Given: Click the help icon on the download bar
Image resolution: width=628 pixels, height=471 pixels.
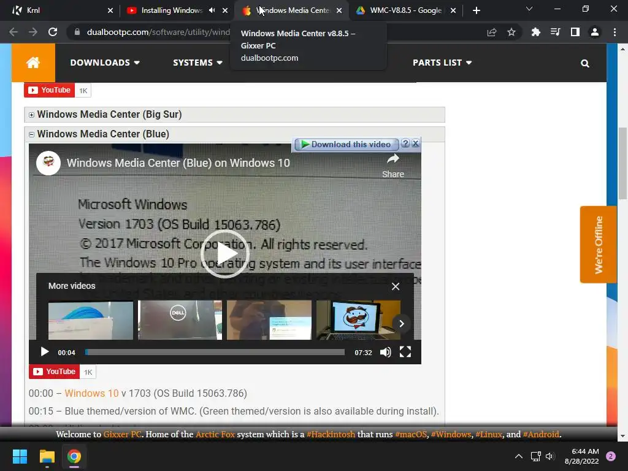Looking at the screenshot, I should coord(406,144).
